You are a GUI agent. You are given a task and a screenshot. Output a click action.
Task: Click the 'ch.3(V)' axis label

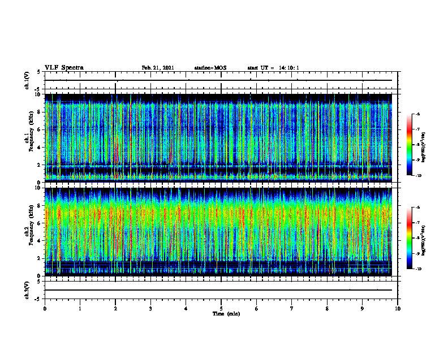[x=27, y=291]
